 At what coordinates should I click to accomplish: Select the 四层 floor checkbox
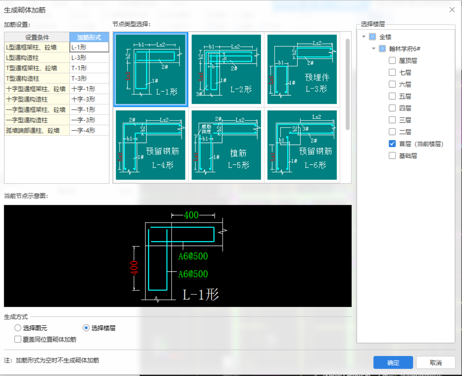coord(392,108)
